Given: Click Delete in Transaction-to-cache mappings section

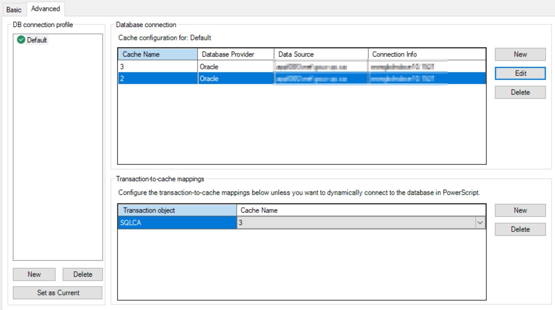Looking at the screenshot, I should click(520, 229).
